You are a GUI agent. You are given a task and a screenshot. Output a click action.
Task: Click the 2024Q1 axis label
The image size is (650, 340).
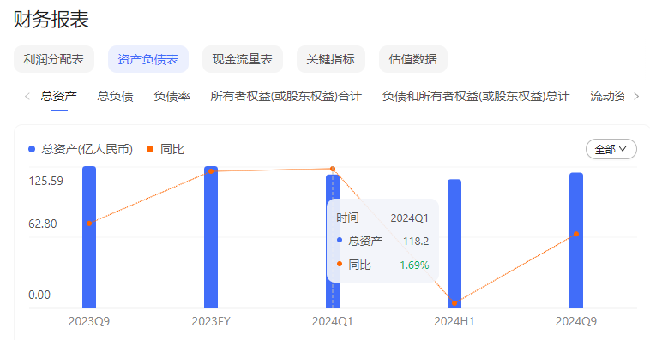[333, 321]
